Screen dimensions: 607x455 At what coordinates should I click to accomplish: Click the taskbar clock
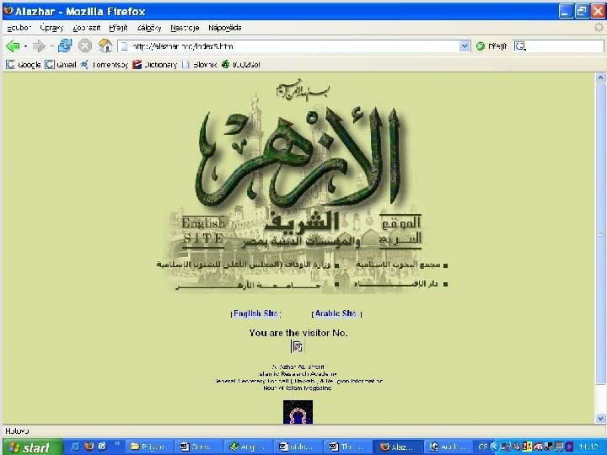pyautogui.click(x=589, y=447)
